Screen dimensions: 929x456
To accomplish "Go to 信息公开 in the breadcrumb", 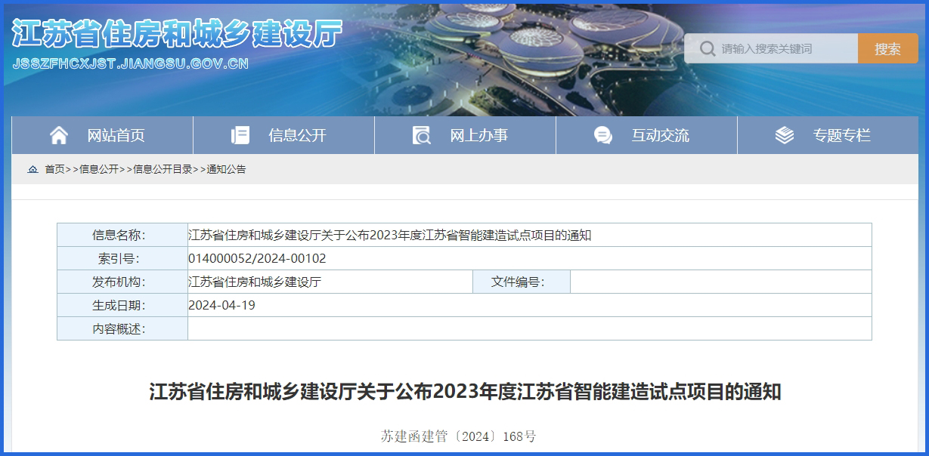I will click(99, 169).
